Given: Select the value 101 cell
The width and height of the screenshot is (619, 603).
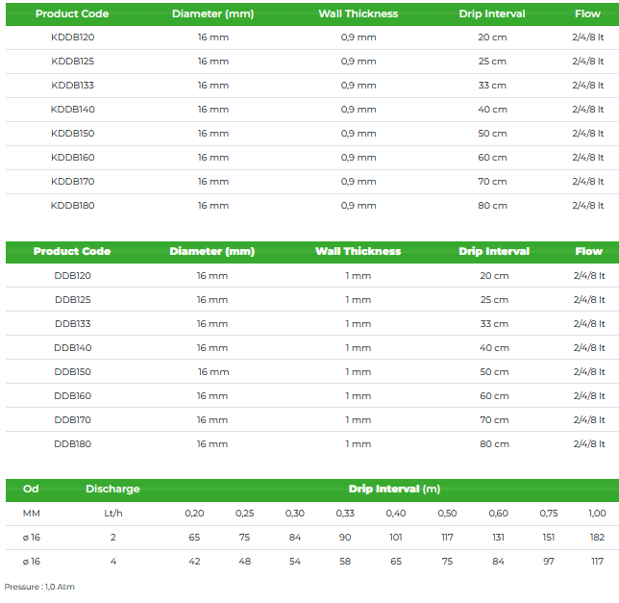Looking at the screenshot, I should pyautogui.click(x=396, y=538).
